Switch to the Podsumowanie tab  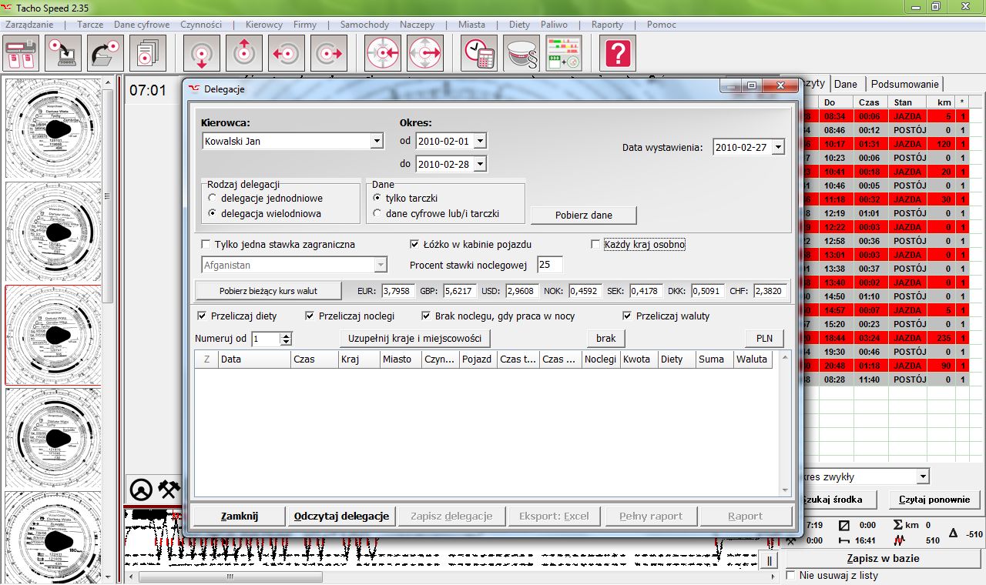[904, 84]
